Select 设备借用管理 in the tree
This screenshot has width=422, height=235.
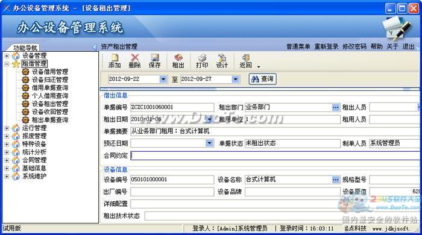coord(50,72)
